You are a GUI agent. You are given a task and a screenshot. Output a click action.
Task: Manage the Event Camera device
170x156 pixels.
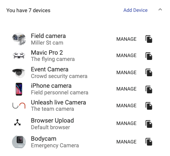126,72
